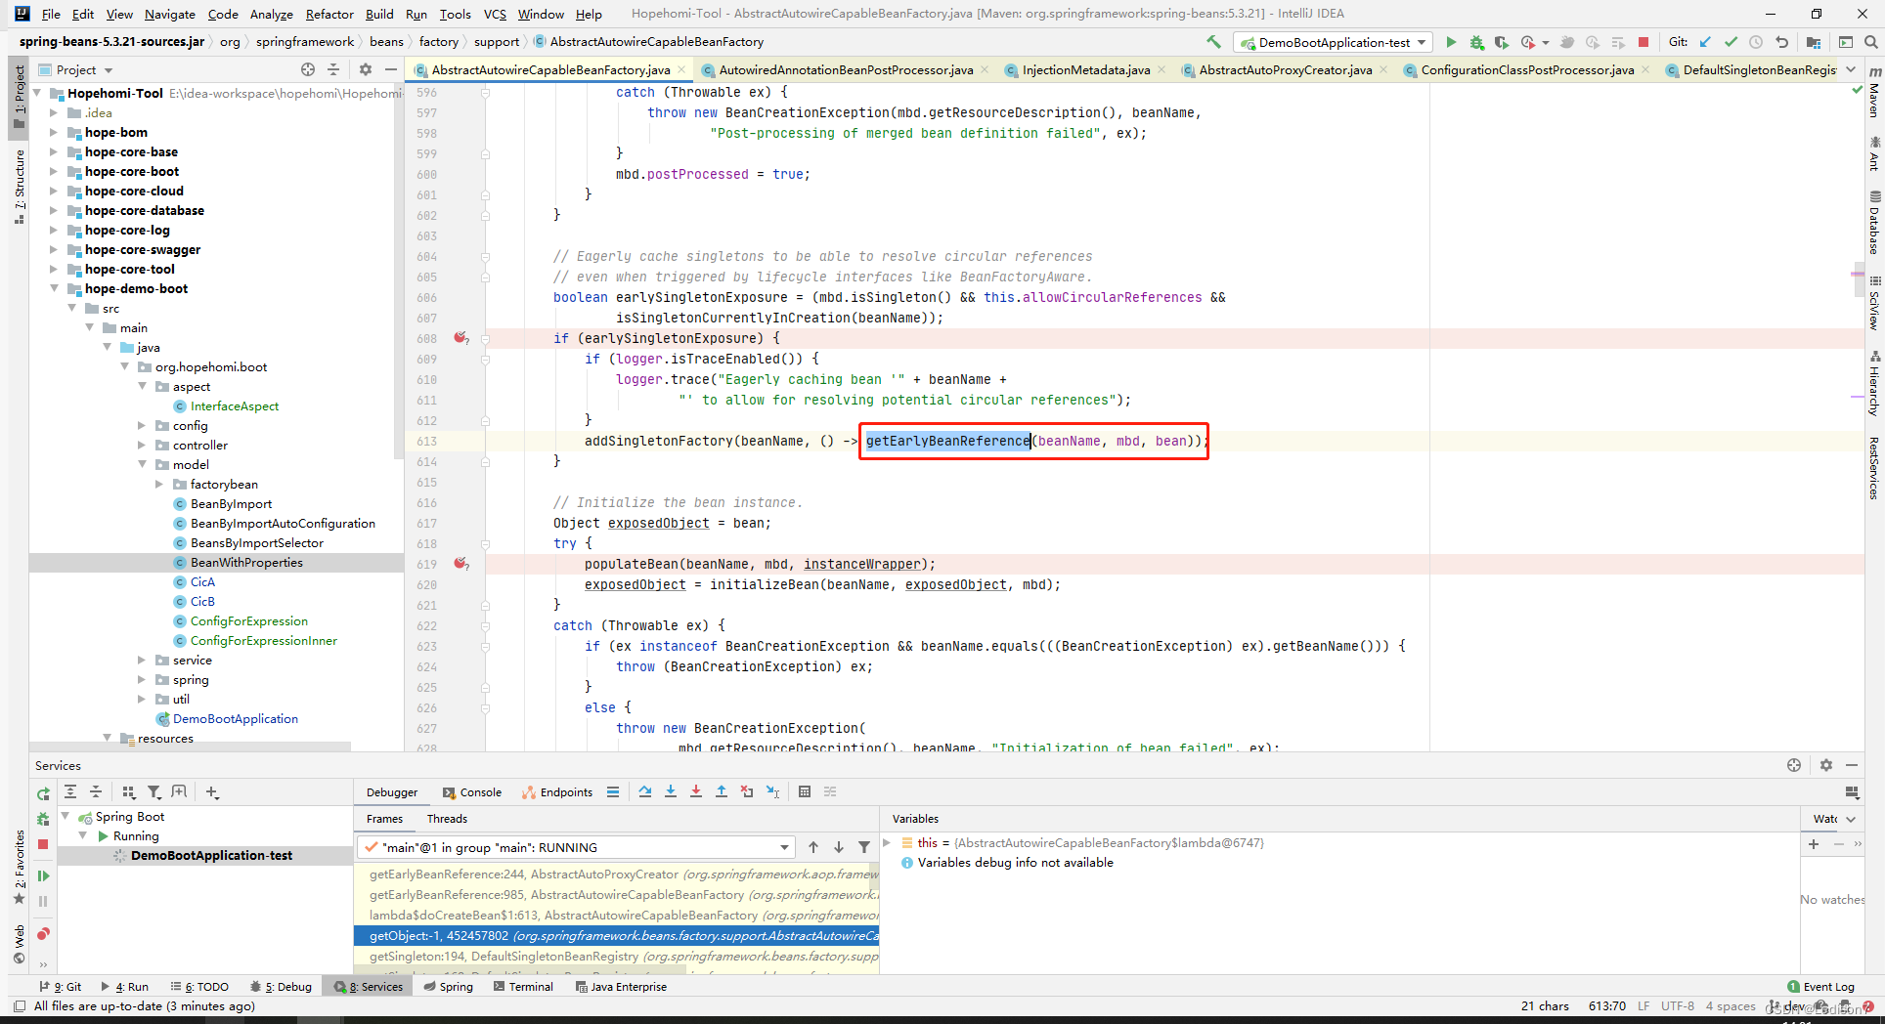Rollback changes with the Git revert arrow
Viewport: 1885px width, 1024px height.
click(1781, 42)
